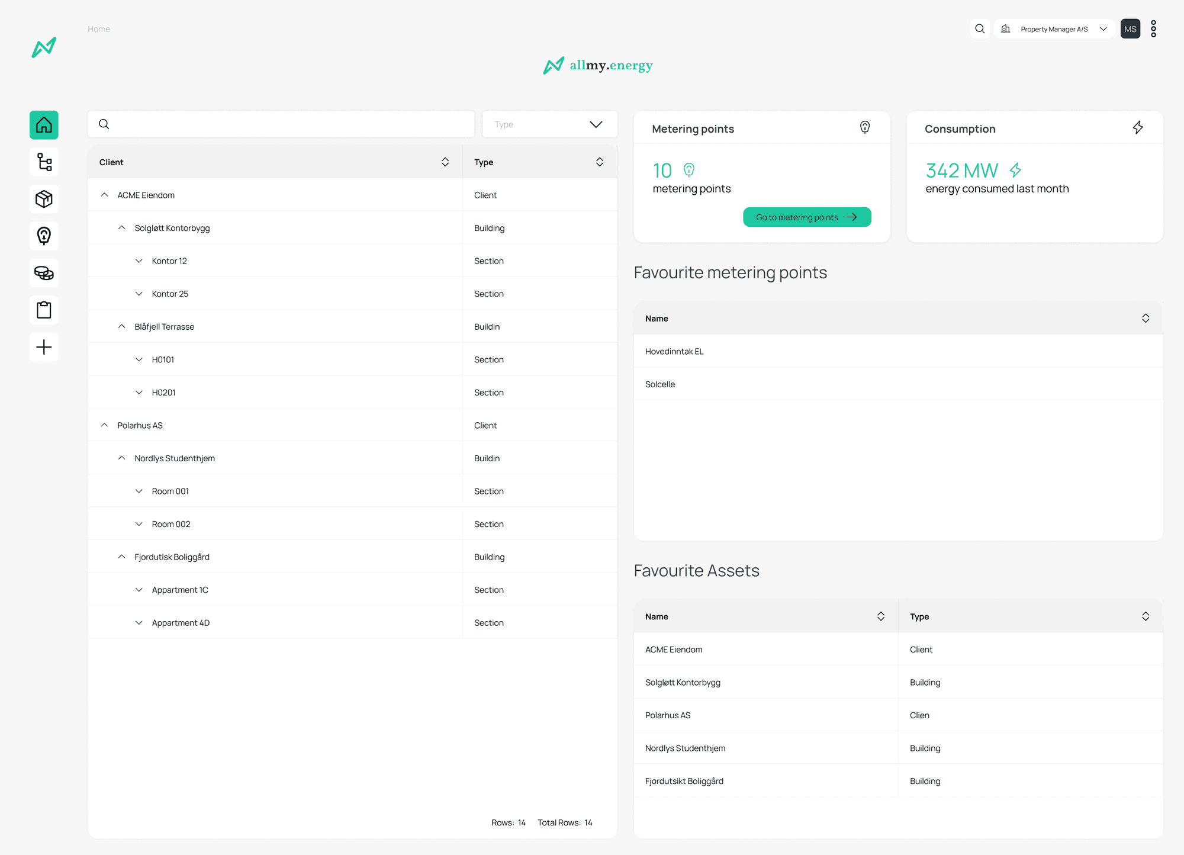Open the Property Manager A/S organization dropdown

click(1054, 28)
